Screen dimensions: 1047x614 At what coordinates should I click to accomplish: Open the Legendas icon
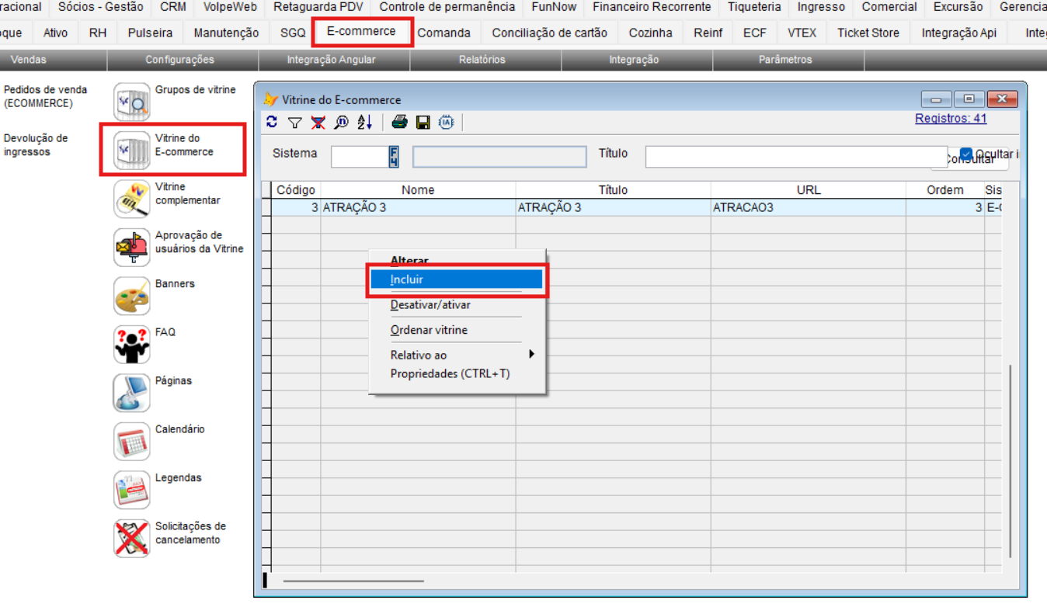pyautogui.click(x=132, y=490)
